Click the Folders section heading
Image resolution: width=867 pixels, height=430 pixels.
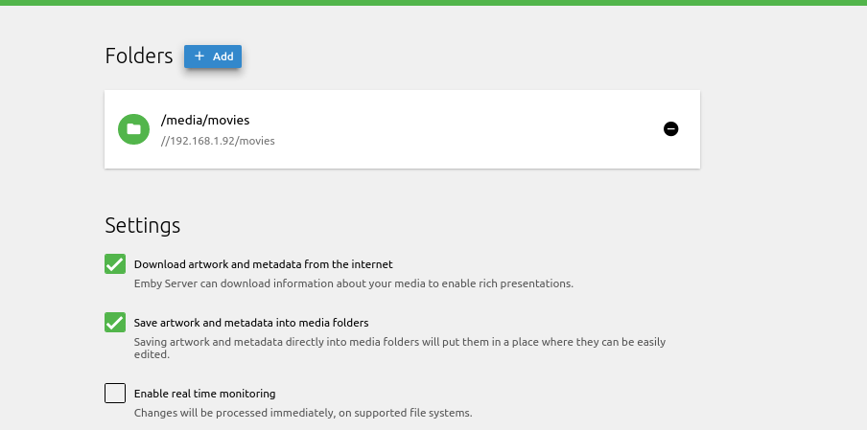[x=139, y=56]
